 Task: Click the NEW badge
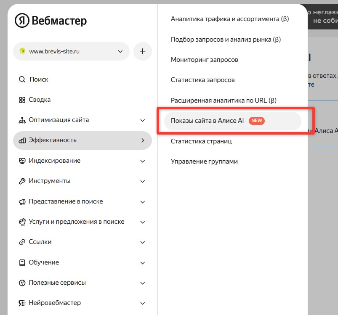coord(256,121)
